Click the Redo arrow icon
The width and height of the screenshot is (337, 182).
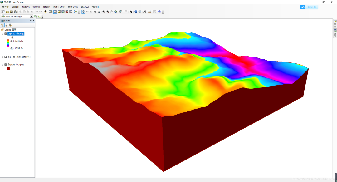pos(40,12)
